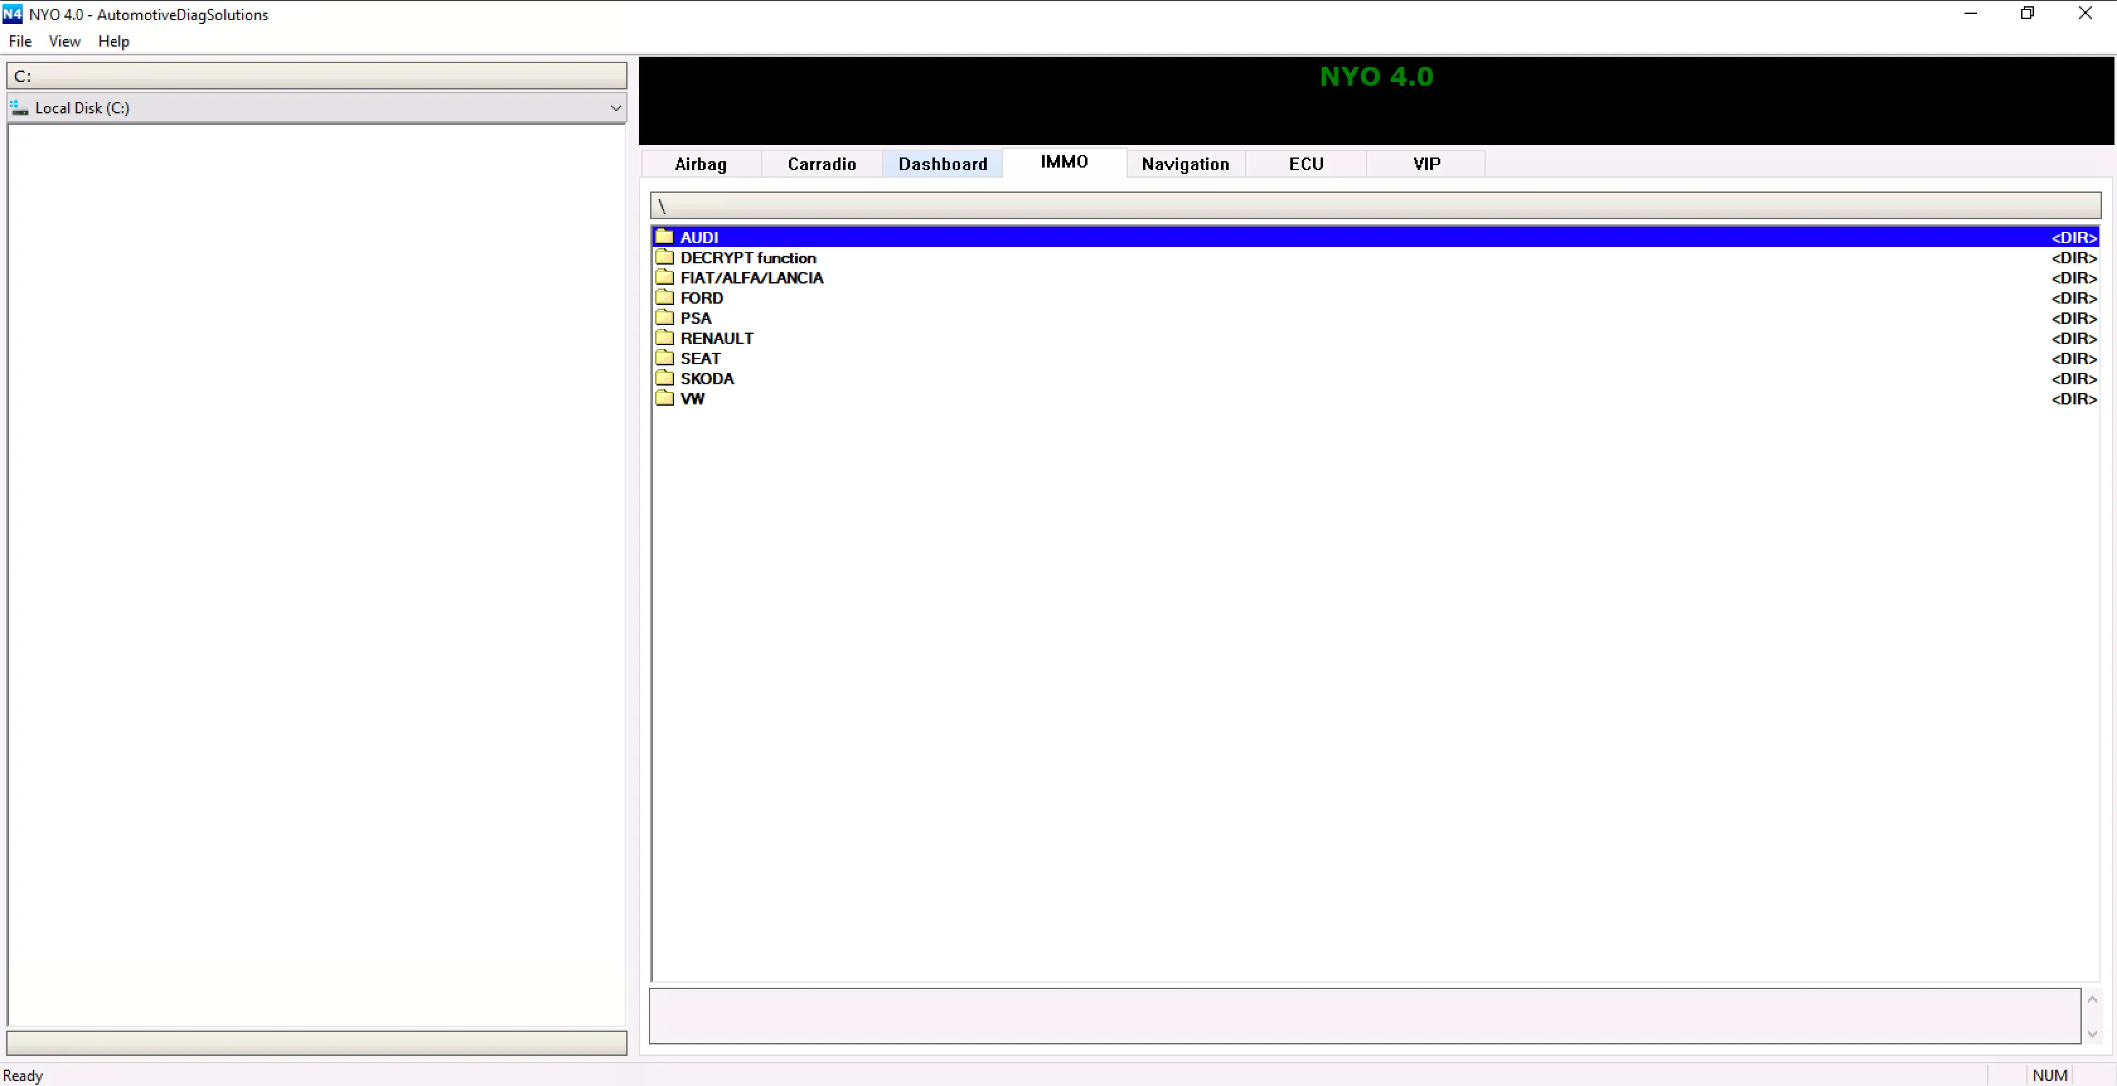The width and height of the screenshot is (2117, 1086).
Task: Click the C: path field
Action: tap(316, 76)
